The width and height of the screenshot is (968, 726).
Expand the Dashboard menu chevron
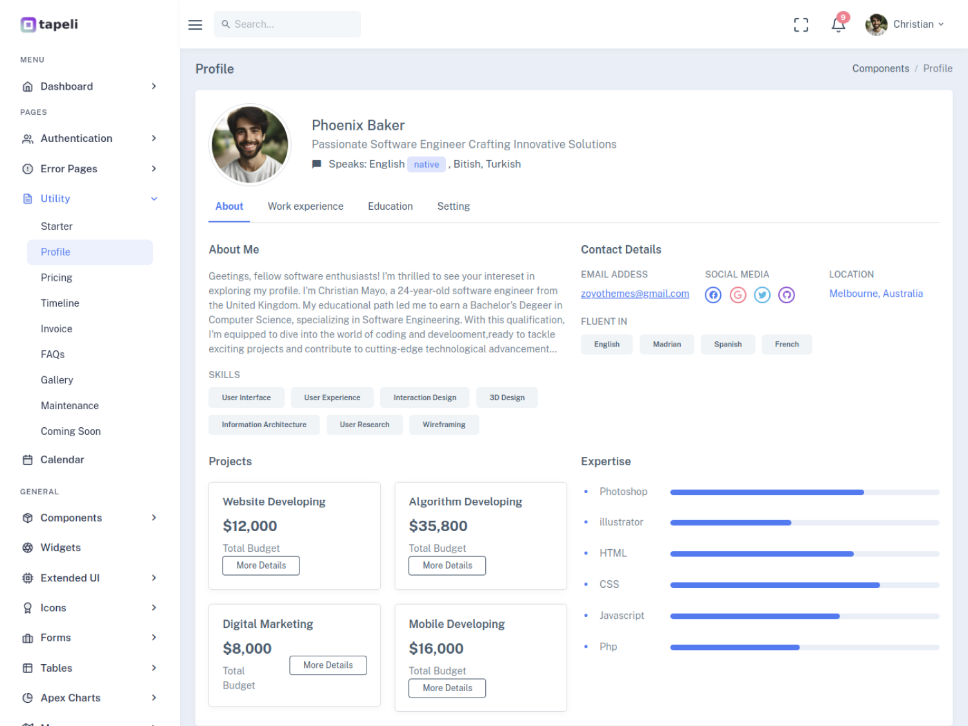(154, 86)
